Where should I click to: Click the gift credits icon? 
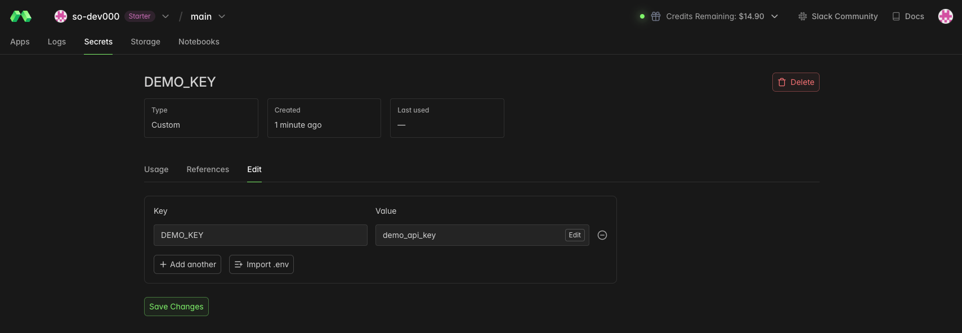(656, 16)
